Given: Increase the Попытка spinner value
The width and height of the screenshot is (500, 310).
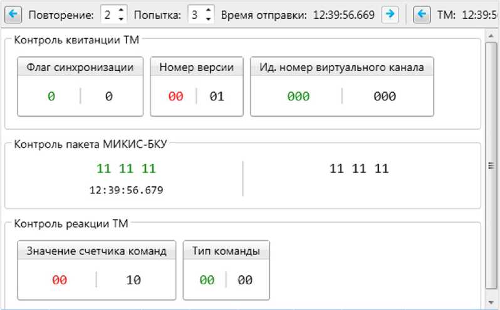Looking at the screenshot, I should 208,10.
